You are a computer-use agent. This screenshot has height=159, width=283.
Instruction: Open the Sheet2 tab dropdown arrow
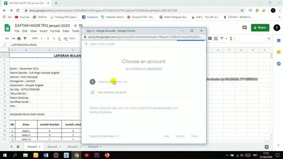[x=60, y=147]
